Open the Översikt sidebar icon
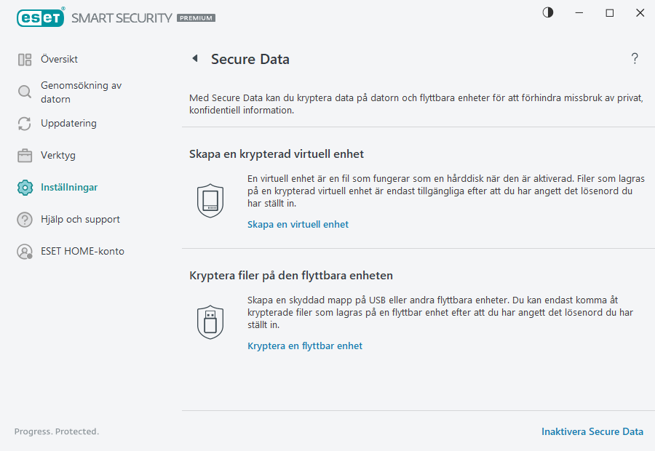The image size is (655, 451). tap(24, 59)
